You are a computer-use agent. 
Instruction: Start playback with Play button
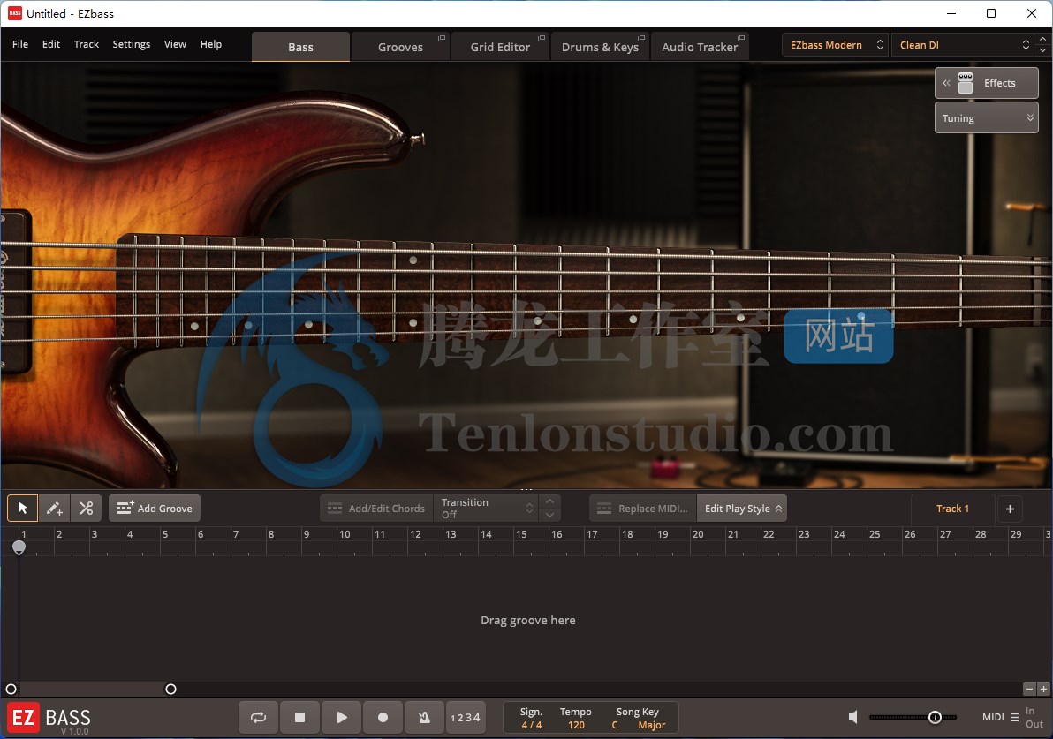(x=341, y=717)
